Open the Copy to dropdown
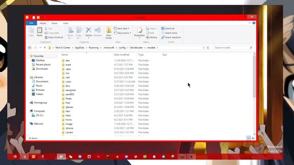 coord(79,33)
